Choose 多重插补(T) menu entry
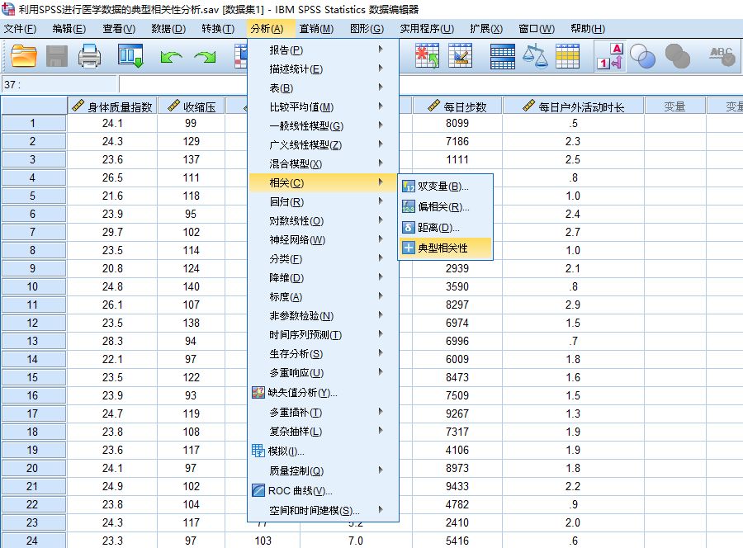 (x=323, y=413)
